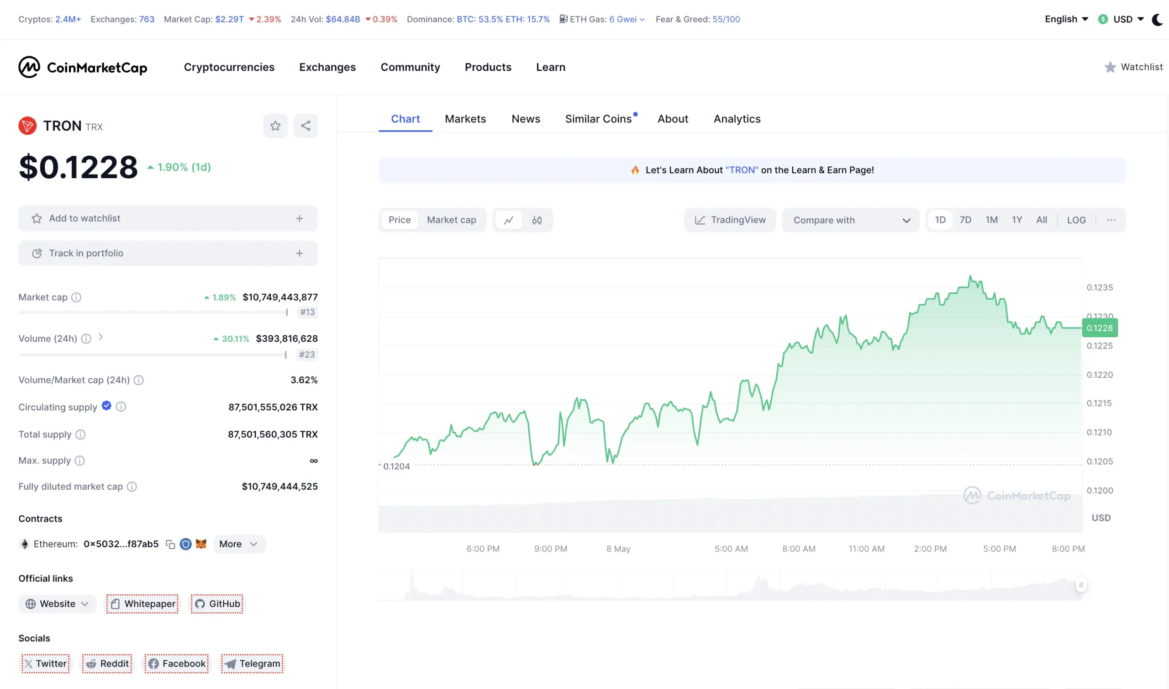Click the ETH Gas pump icon
The width and height of the screenshot is (1169, 689).
[x=563, y=19]
